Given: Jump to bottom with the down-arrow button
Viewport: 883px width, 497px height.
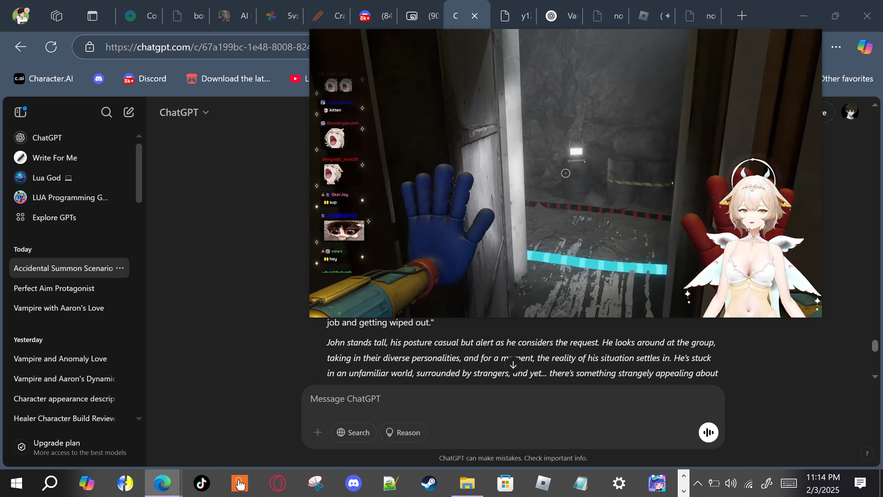Looking at the screenshot, I should (x=513, y=365).
